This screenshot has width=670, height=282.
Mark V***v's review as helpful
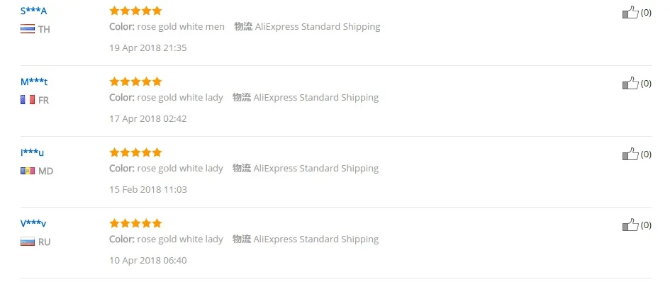(x=630, y=225)
